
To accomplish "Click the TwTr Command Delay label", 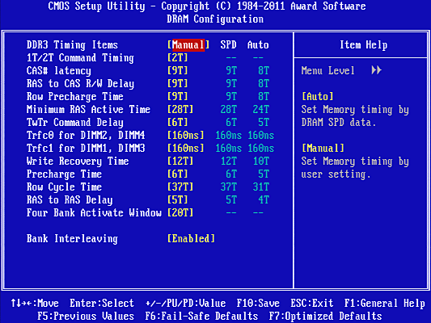I will [75, 123].
